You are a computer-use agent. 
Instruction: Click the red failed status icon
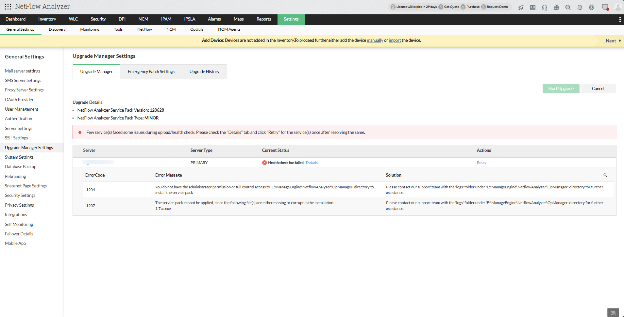tap(264, 163)
